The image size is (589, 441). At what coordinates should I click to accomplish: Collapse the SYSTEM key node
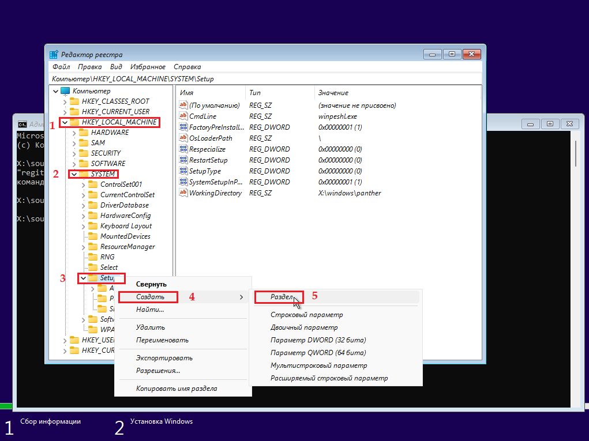pyautogui.click(x=74, y=174)
